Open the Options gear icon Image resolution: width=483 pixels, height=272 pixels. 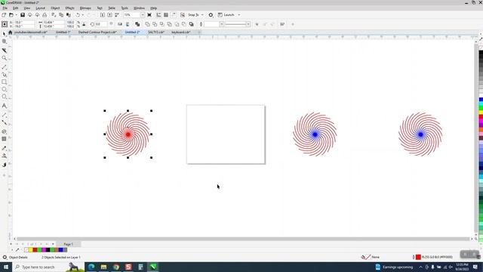pyautogui.click(x=211, y=15)
